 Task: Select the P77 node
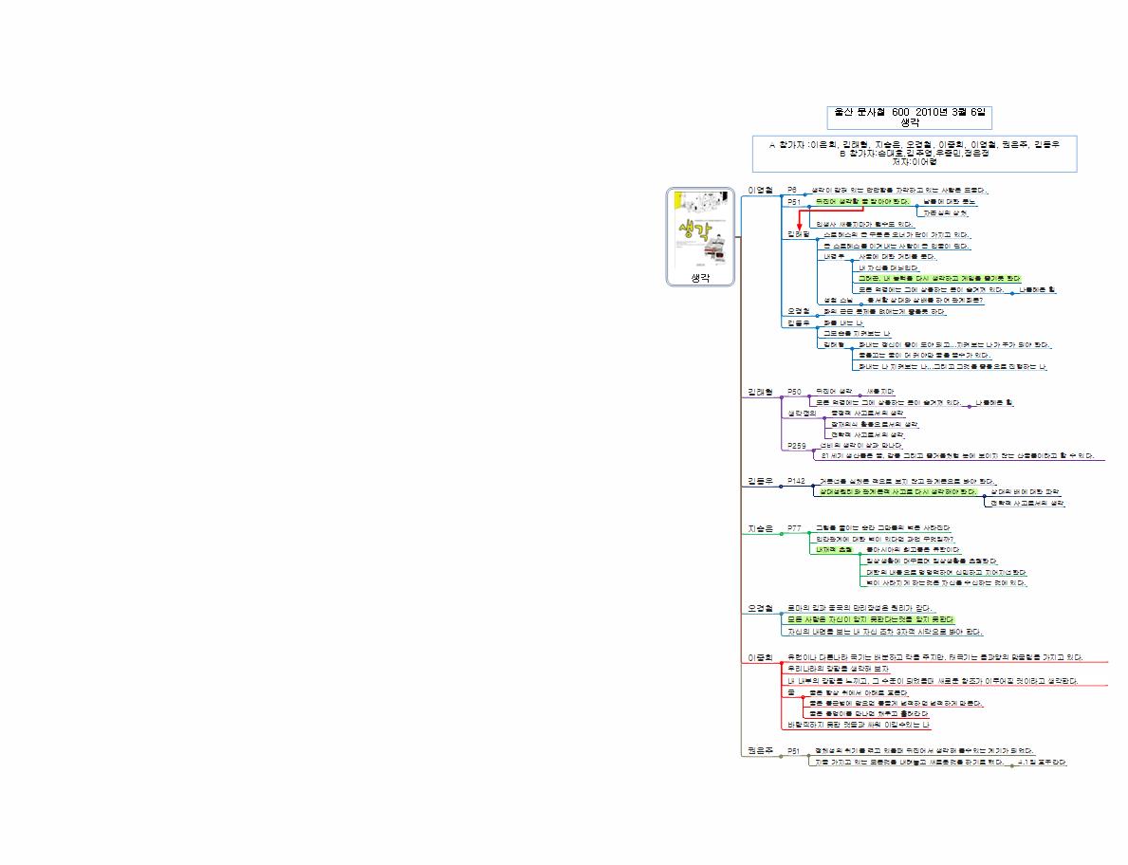[x=794, y=528]
